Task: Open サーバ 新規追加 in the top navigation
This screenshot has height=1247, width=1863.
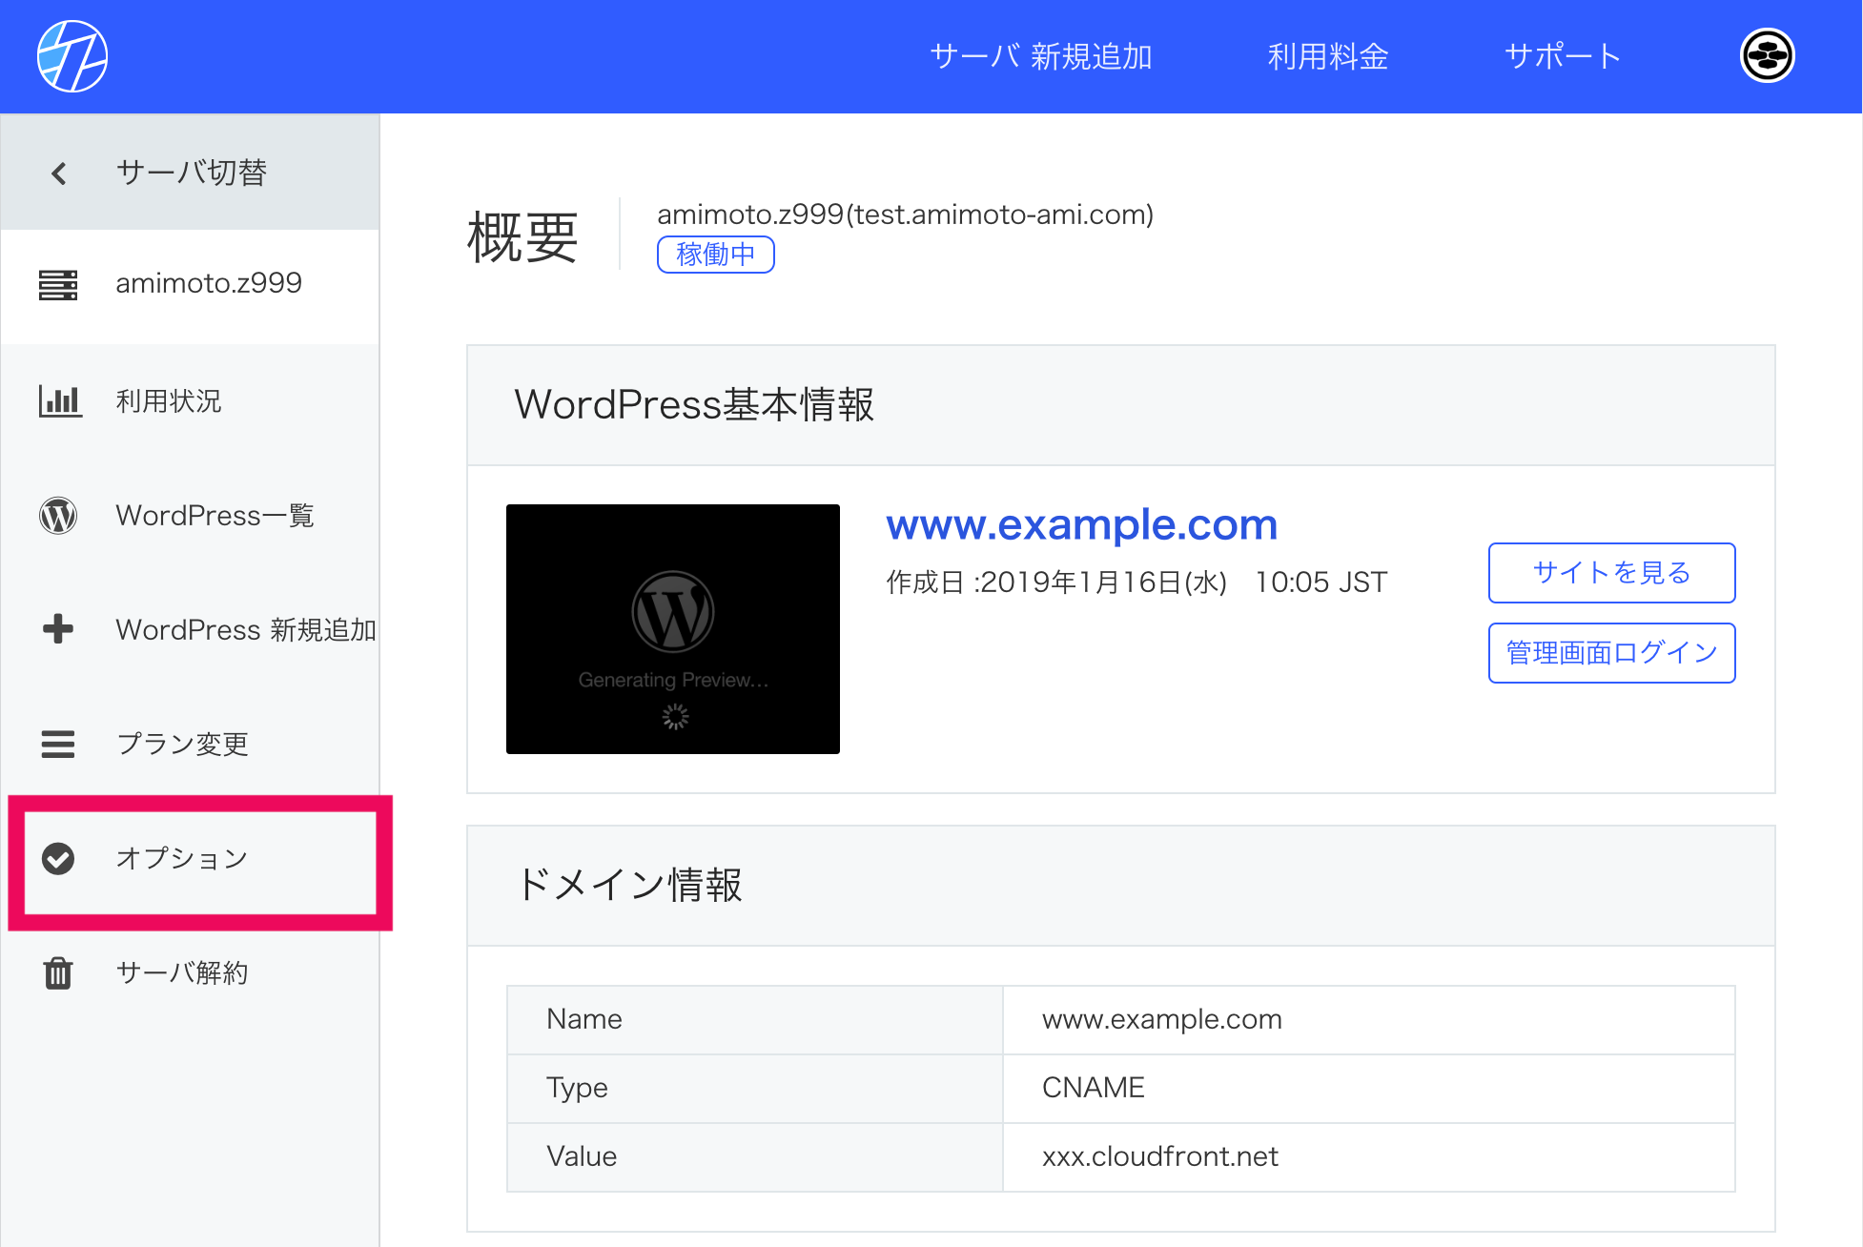Action: coord(1041,56)
